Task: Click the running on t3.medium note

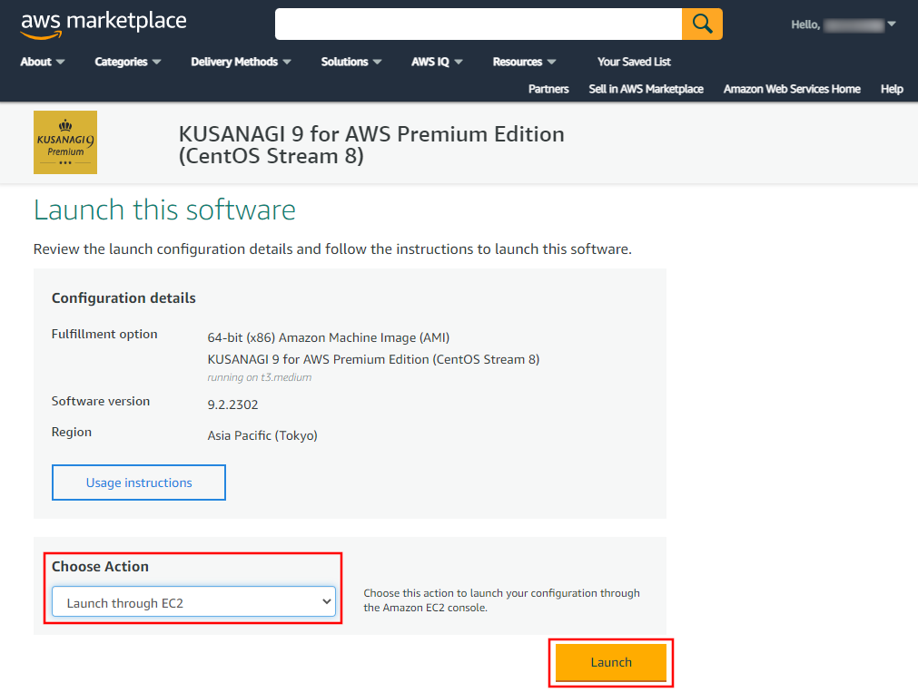Action: [260, 377]
